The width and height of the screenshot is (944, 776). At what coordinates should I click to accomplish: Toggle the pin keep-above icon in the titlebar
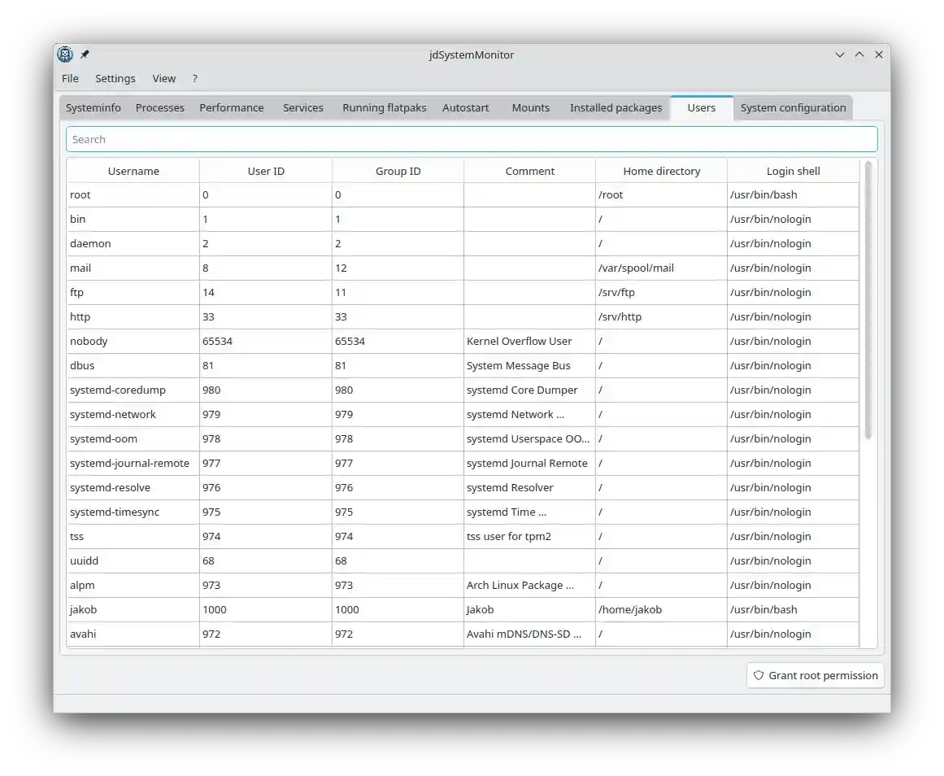pos(84,54)
